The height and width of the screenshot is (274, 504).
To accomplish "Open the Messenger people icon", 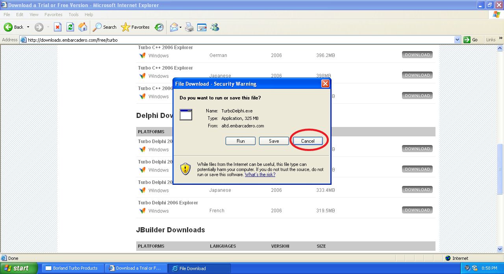I will coord(215,27).
